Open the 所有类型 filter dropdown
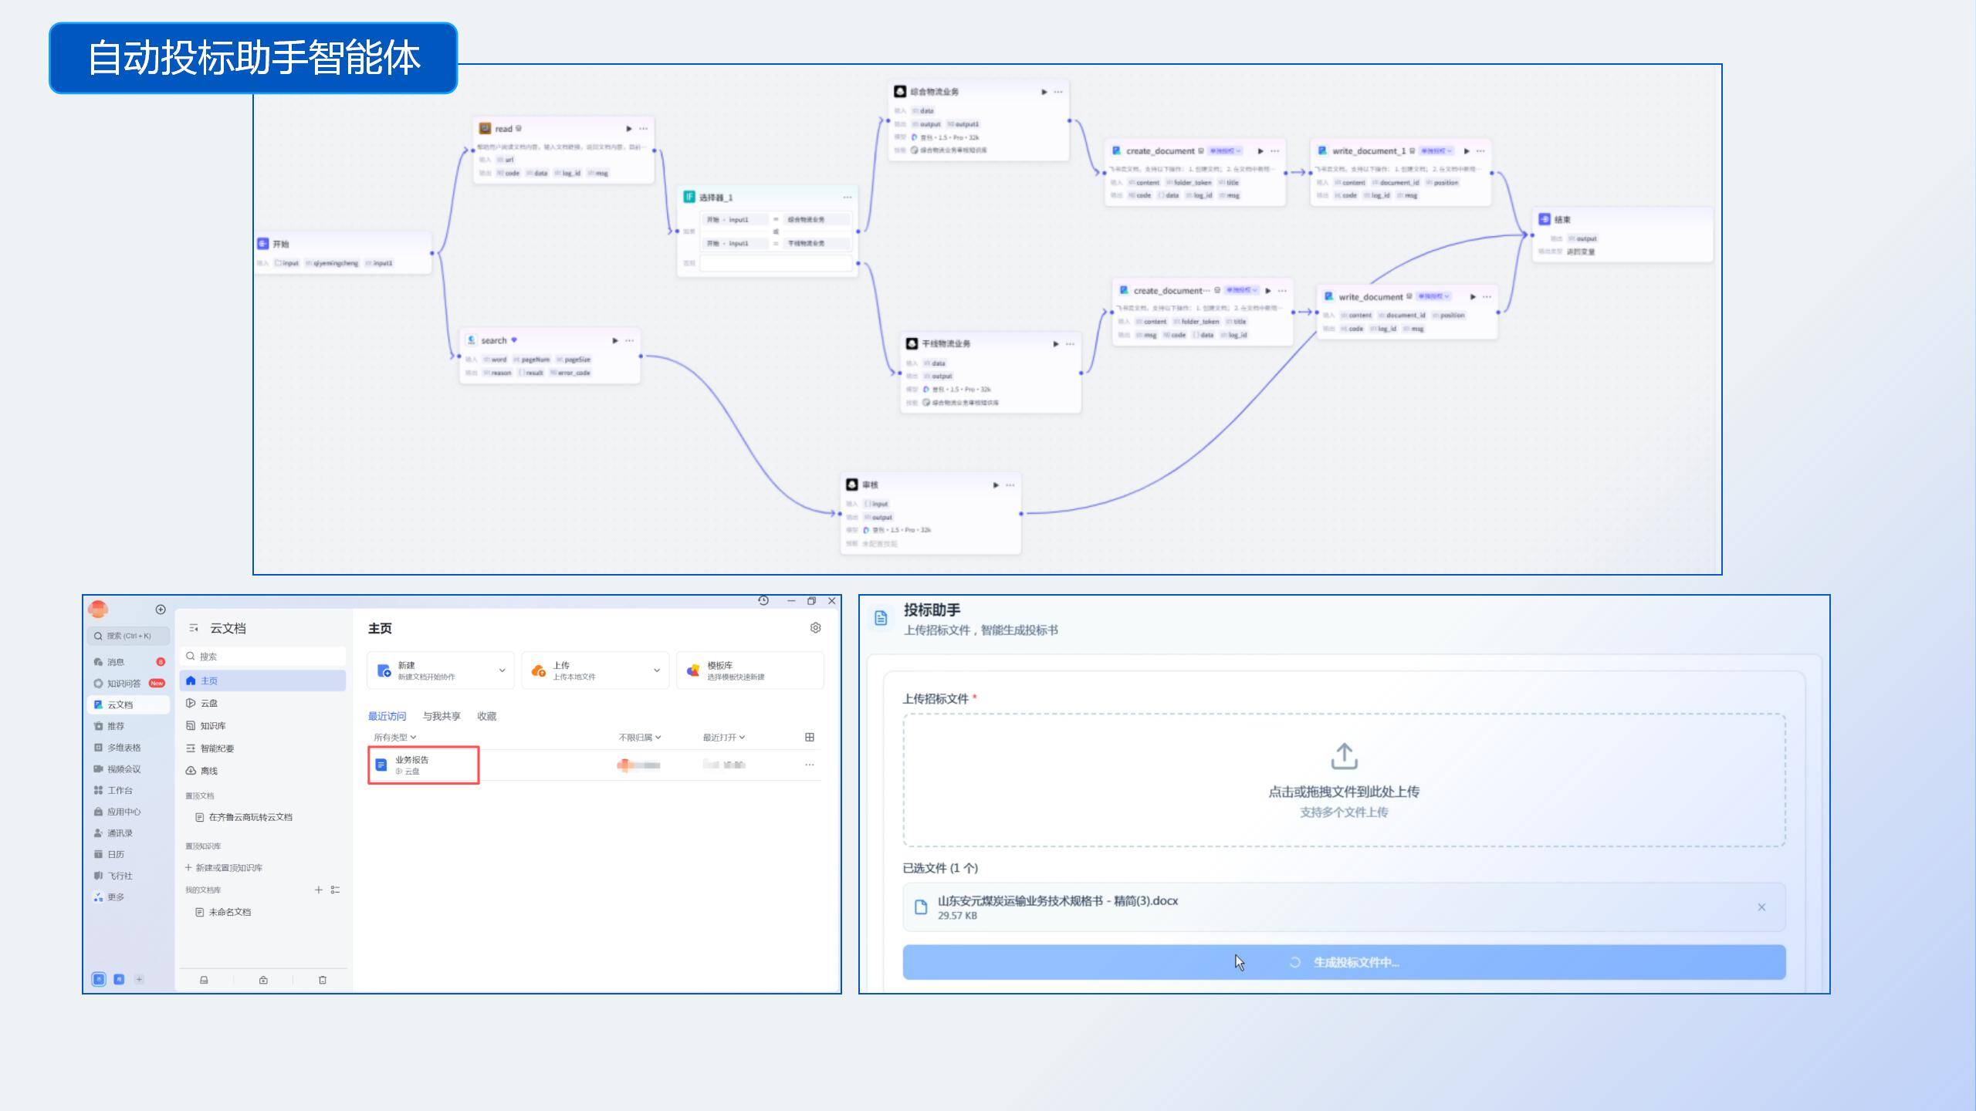 [x=395, y=737]
